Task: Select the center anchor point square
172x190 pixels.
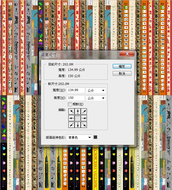Action: tap(77, 118)
